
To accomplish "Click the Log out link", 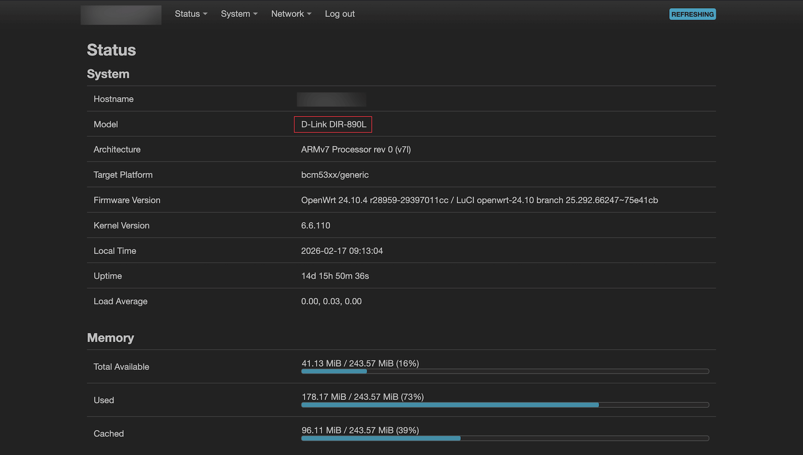I will (x=339, y=14).
